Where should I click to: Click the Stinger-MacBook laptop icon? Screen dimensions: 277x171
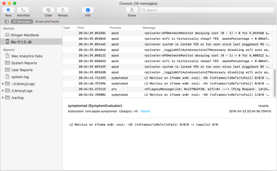point(7,35)
